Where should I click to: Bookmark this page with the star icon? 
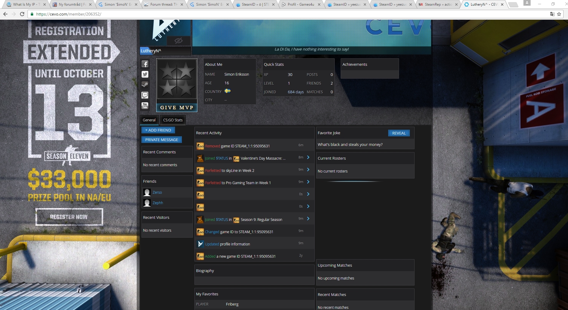(559, 14)
